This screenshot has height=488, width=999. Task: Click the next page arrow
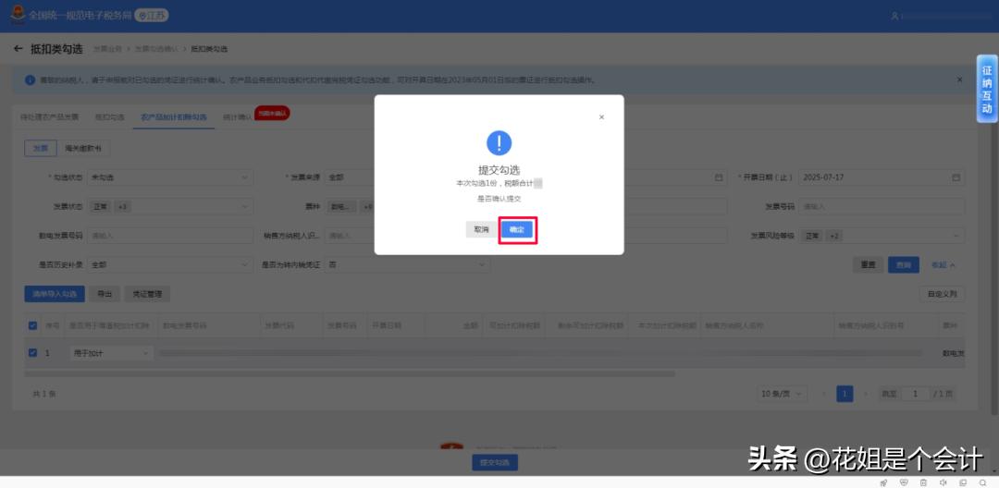pos(865,394)
